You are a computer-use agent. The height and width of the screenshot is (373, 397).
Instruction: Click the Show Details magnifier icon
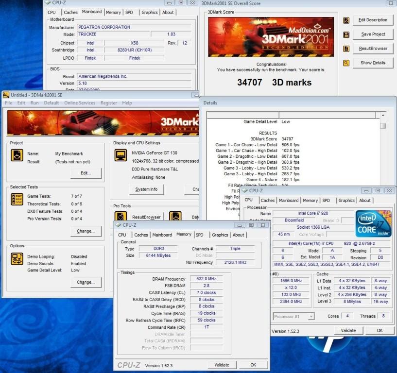[x=346, y=63]
